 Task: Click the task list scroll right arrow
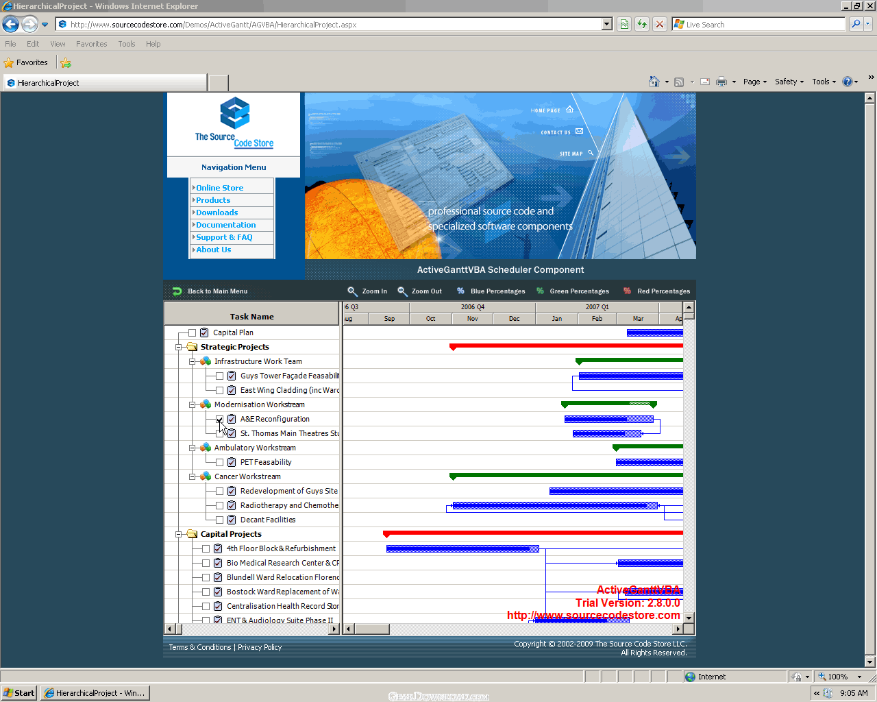pos(334,629)
